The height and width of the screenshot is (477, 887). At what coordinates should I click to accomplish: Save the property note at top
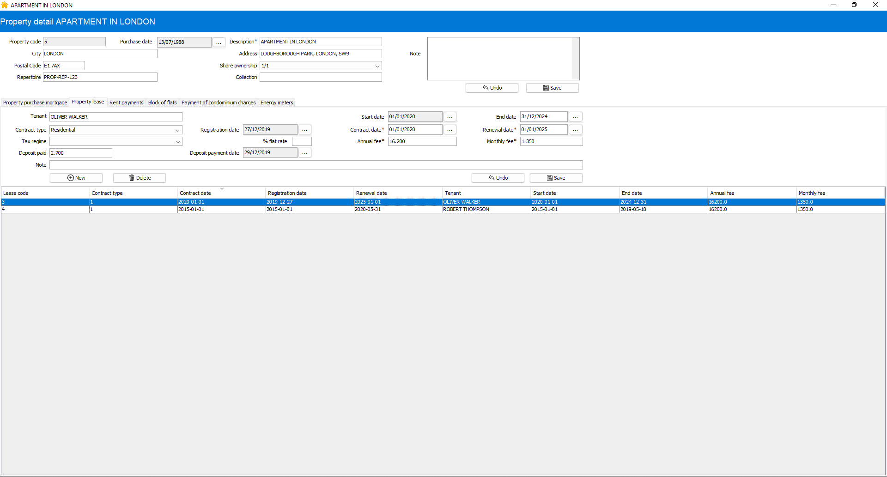coord(552,88)
